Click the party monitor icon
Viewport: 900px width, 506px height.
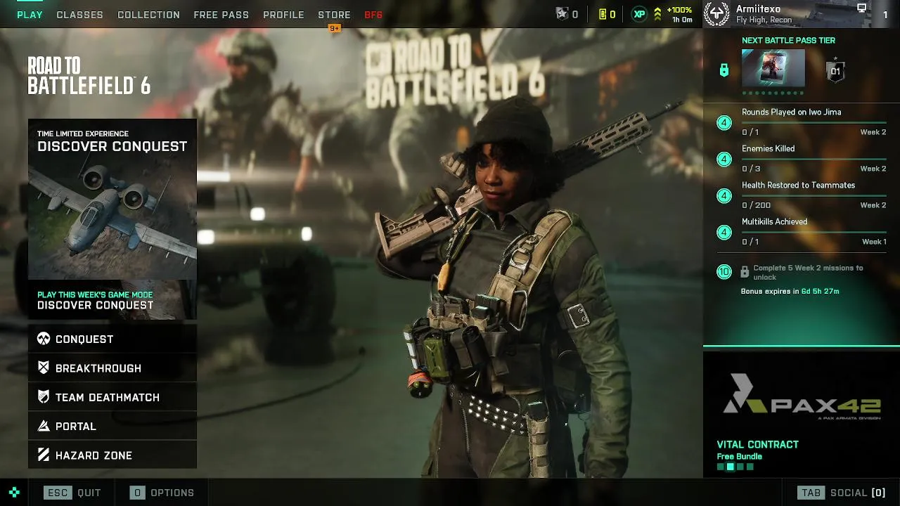pos(861,8)
